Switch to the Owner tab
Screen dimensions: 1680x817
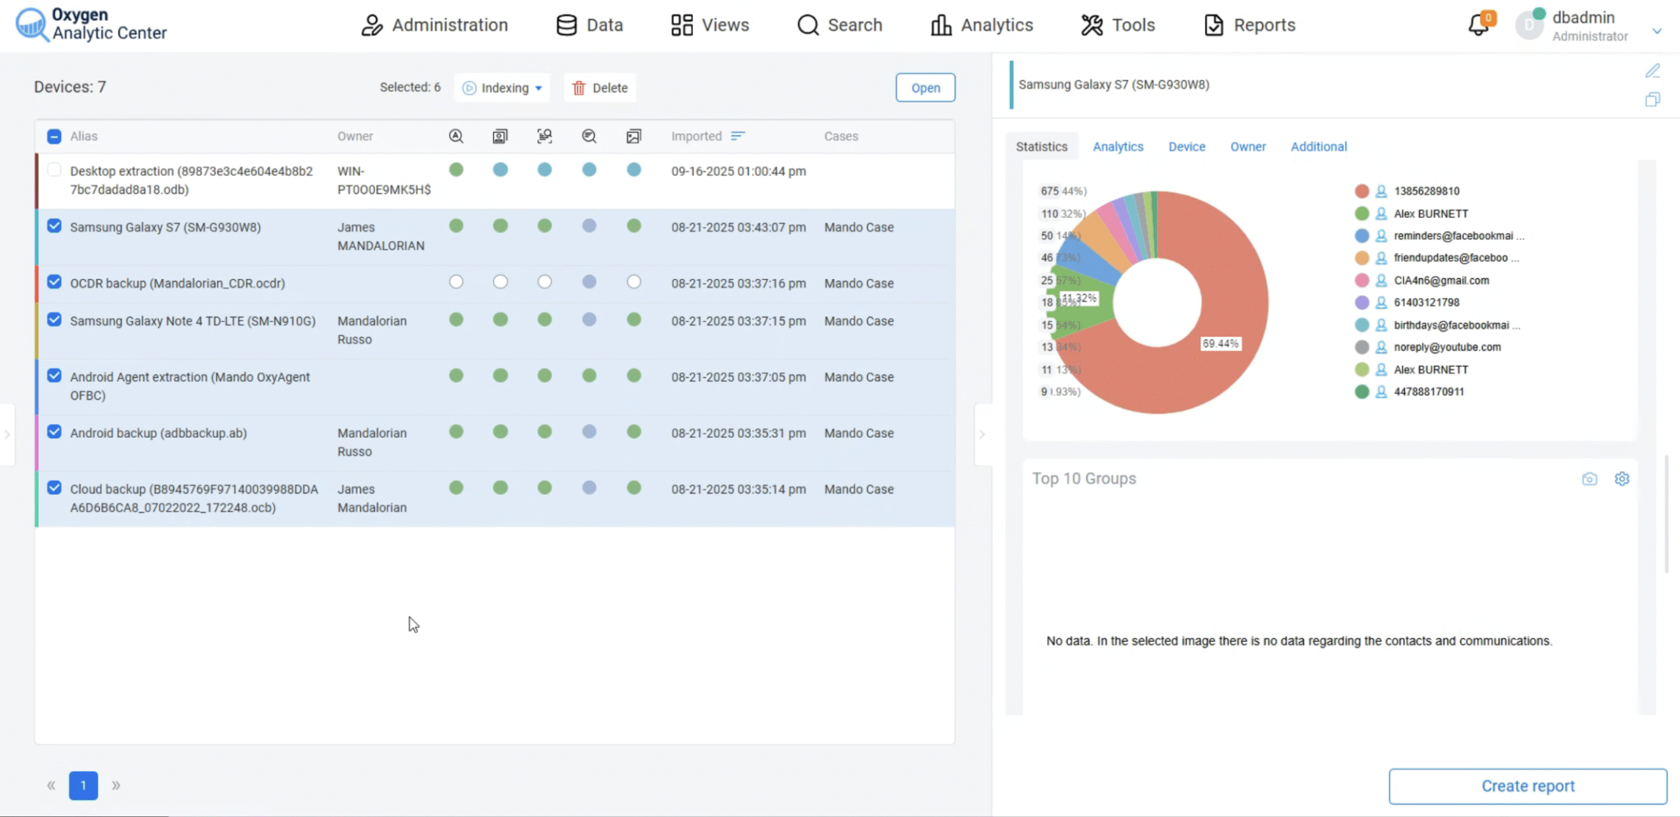click(1248, 147)
